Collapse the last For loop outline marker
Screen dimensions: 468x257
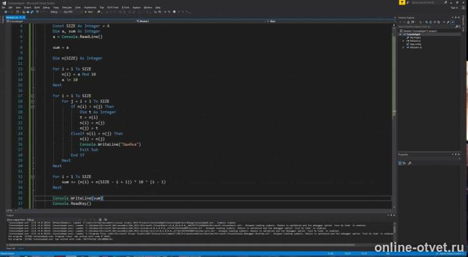(33, 177)
